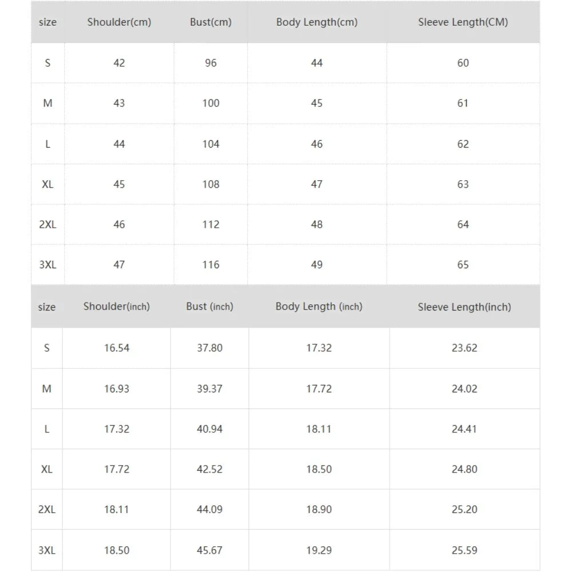Screen dimensions: 572x572
Task: Click the Body Length (inch) header
Action: [319, 307]
